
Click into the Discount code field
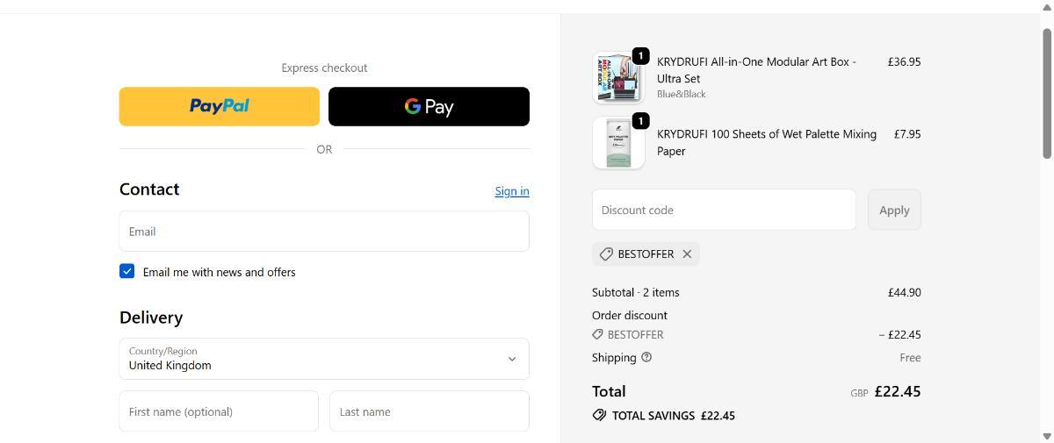[x=724, y=210]
